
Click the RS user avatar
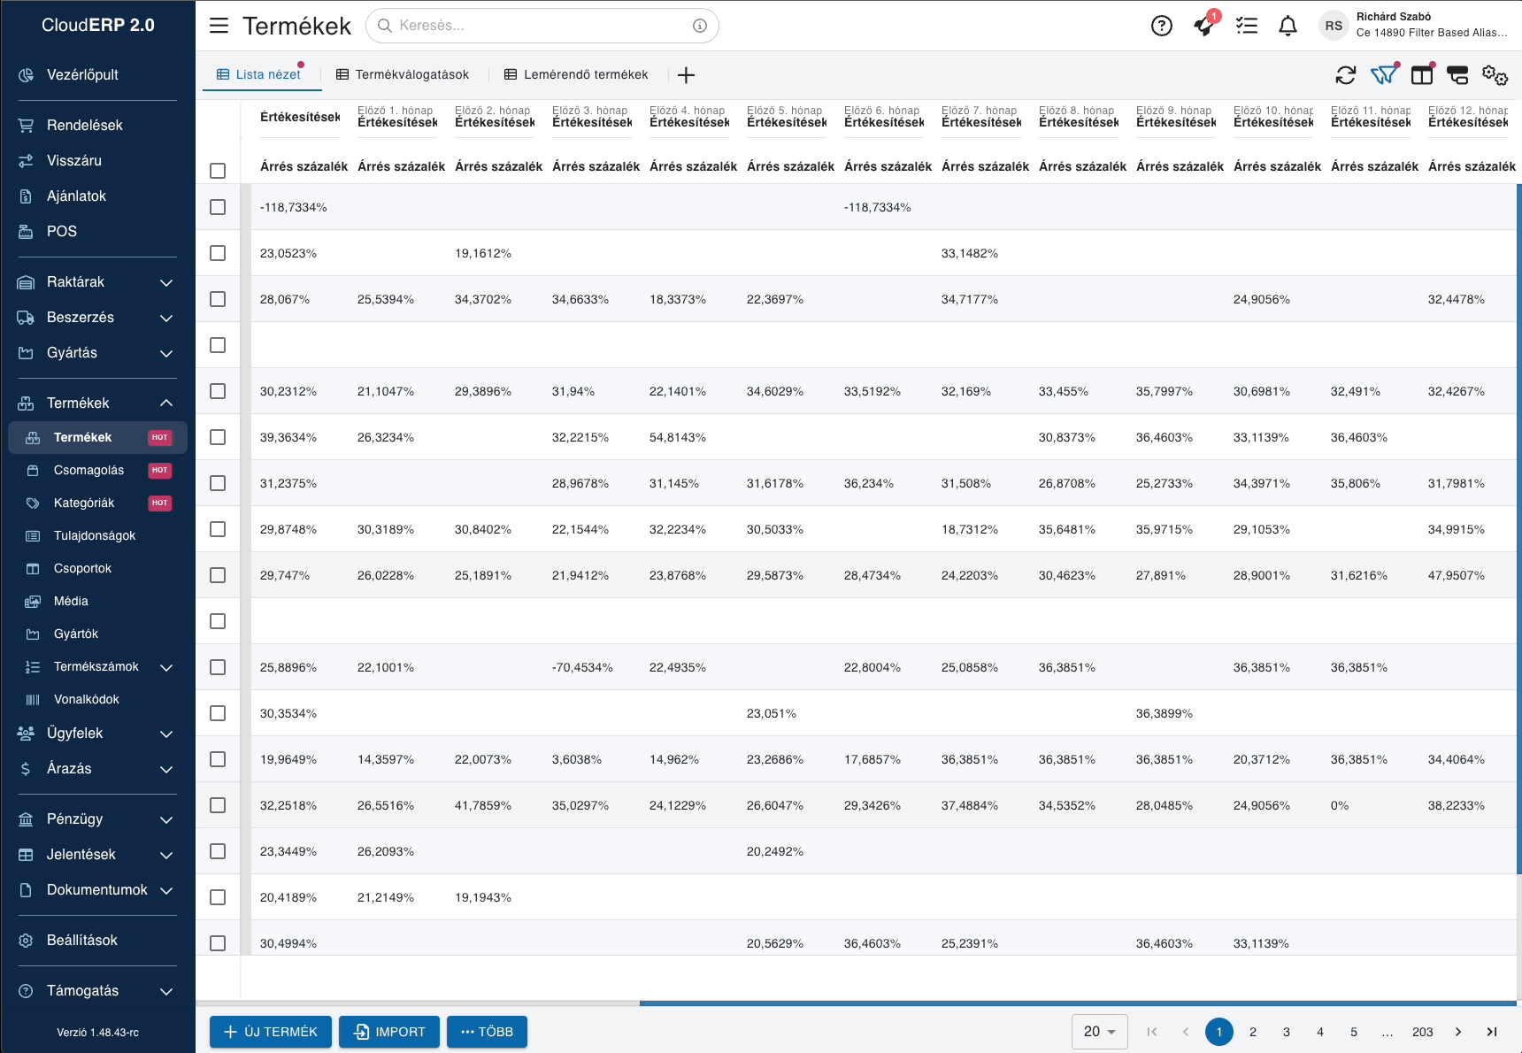pyautogui.click(x=1334, y=26)
